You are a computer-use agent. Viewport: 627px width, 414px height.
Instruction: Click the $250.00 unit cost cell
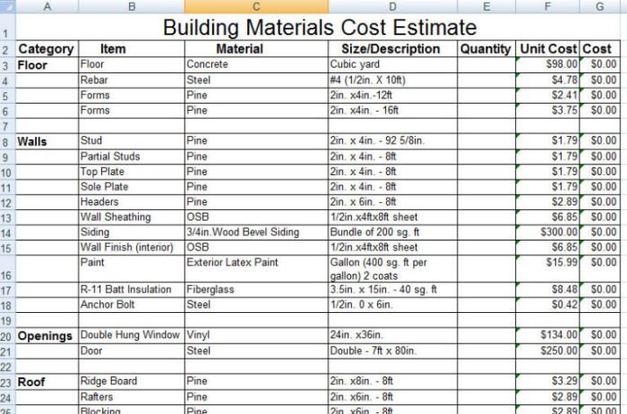tap(547, 351)
